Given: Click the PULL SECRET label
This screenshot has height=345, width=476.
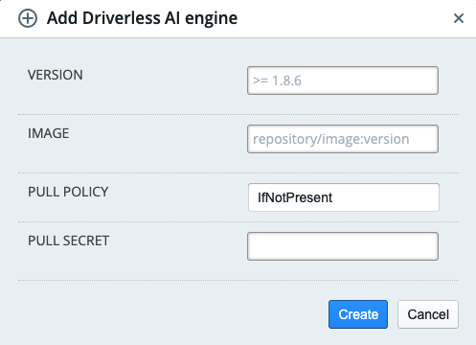Looking at the screenshot, I should 68,241.
